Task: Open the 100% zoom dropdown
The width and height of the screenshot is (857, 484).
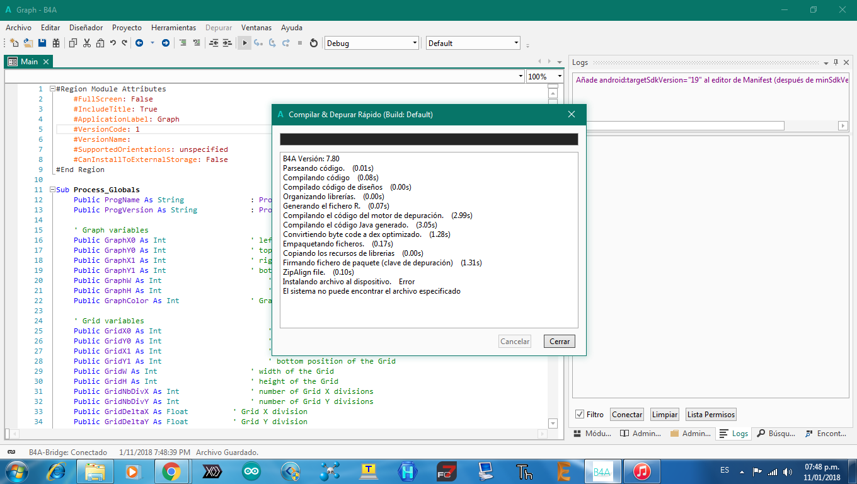Action: 558,76
